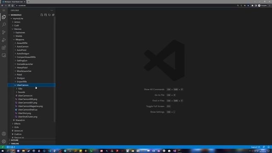Click browser back arrow

click(2, 6)
